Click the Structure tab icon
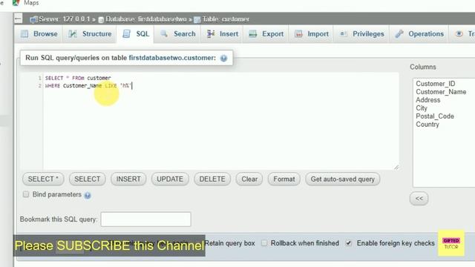Screen dimensions: 475x267 (x=73, y=34)
